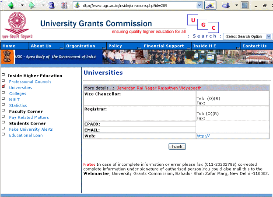The height and width of the screenshot is (197, 273).
Task: Click the 'Universities' page heading
Action: tap(103, 72)
